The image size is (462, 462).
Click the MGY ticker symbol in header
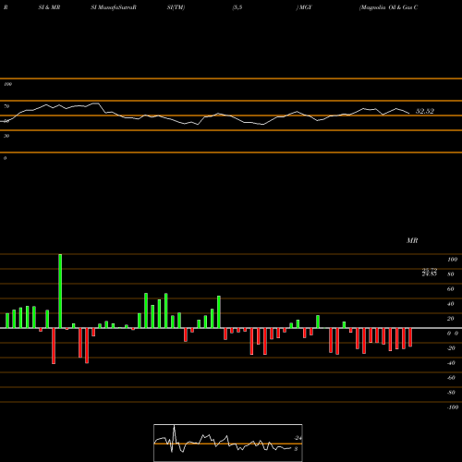(305, 7)
